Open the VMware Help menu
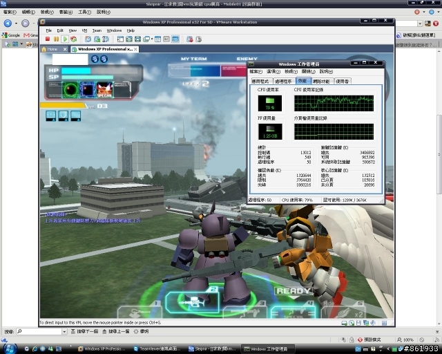Screen dimensions: 442x354 coord(131,30)
